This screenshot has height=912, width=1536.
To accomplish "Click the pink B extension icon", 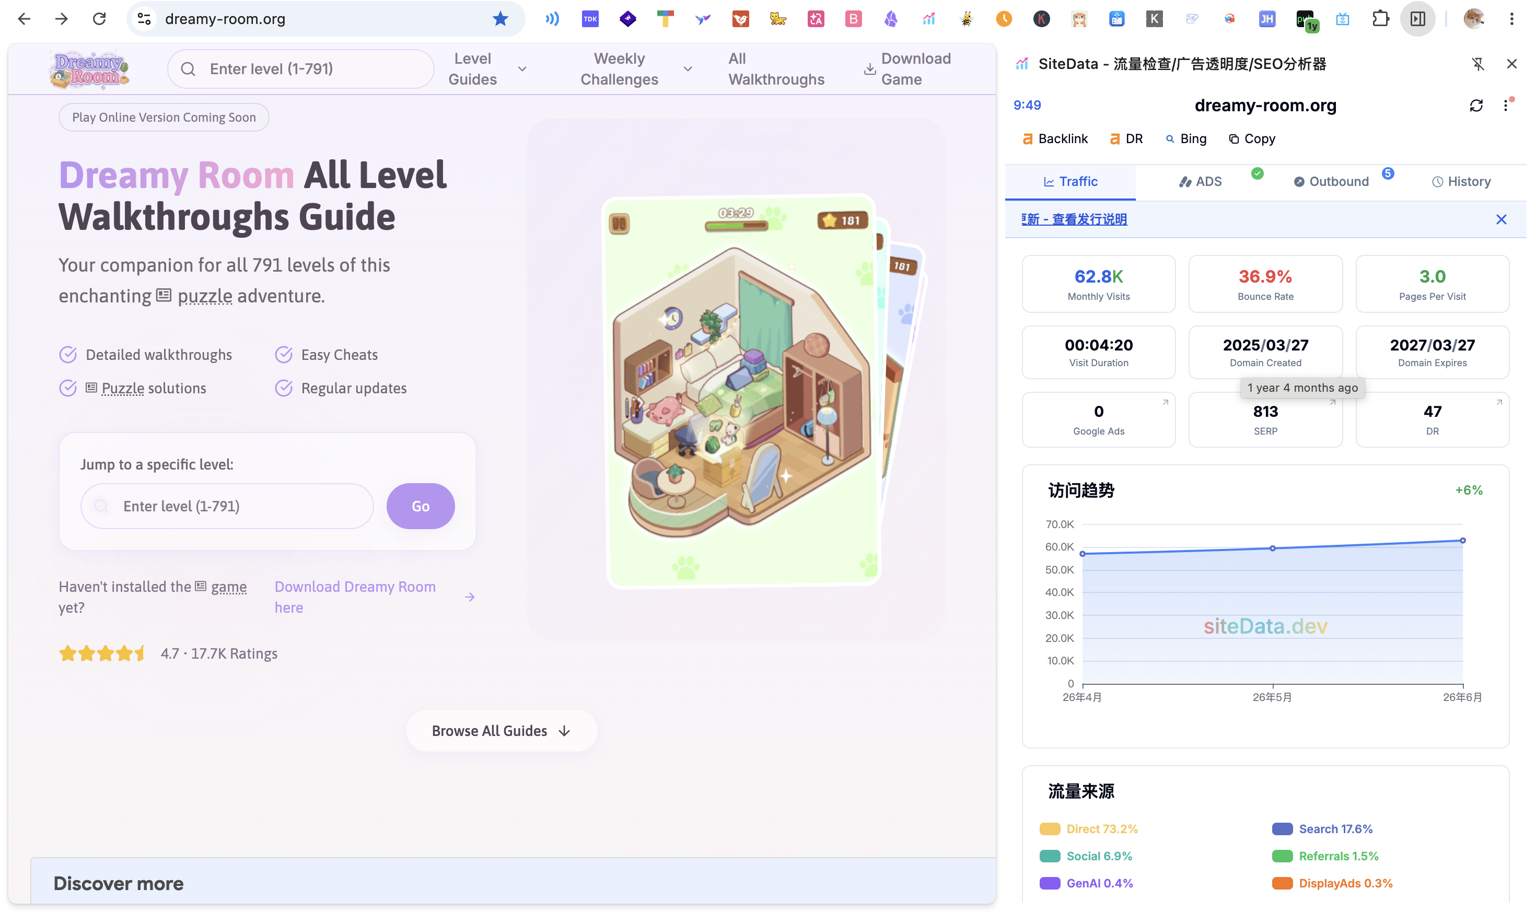I will click(853, 19).
